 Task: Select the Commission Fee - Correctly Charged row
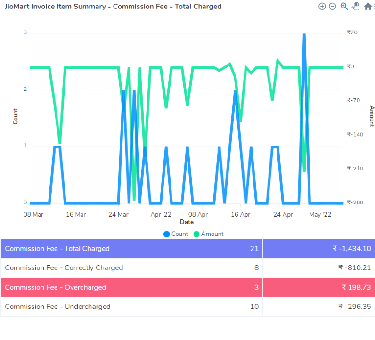188,268
